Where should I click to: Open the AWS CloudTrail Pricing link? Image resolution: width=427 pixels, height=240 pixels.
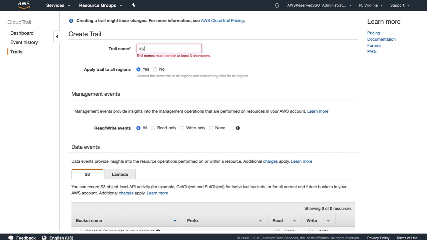[222, 21]
